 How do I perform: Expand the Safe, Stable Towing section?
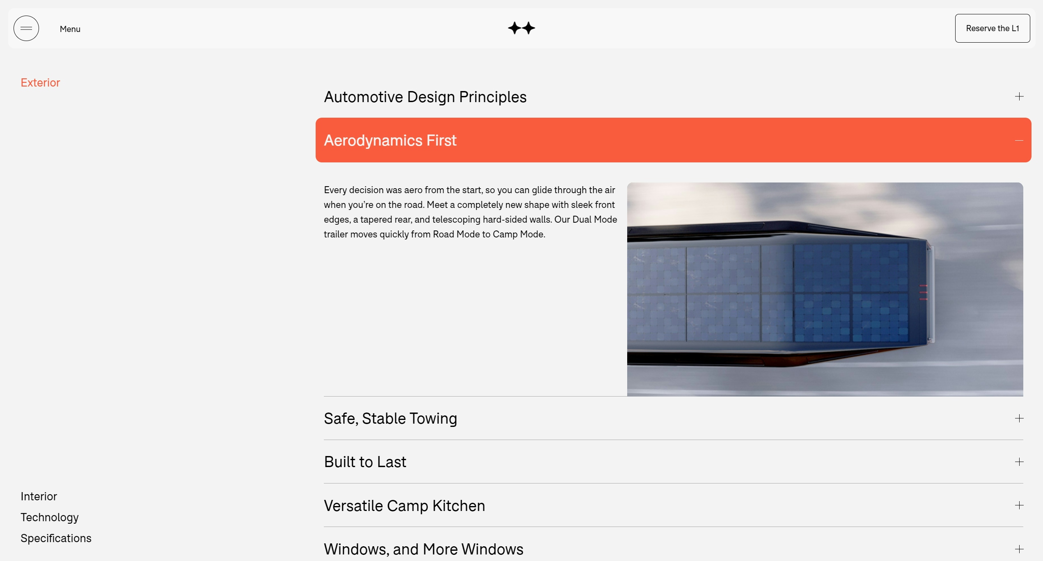tap(390, 419)
